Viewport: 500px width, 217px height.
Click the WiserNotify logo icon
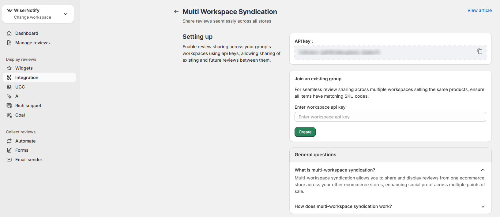10,10
